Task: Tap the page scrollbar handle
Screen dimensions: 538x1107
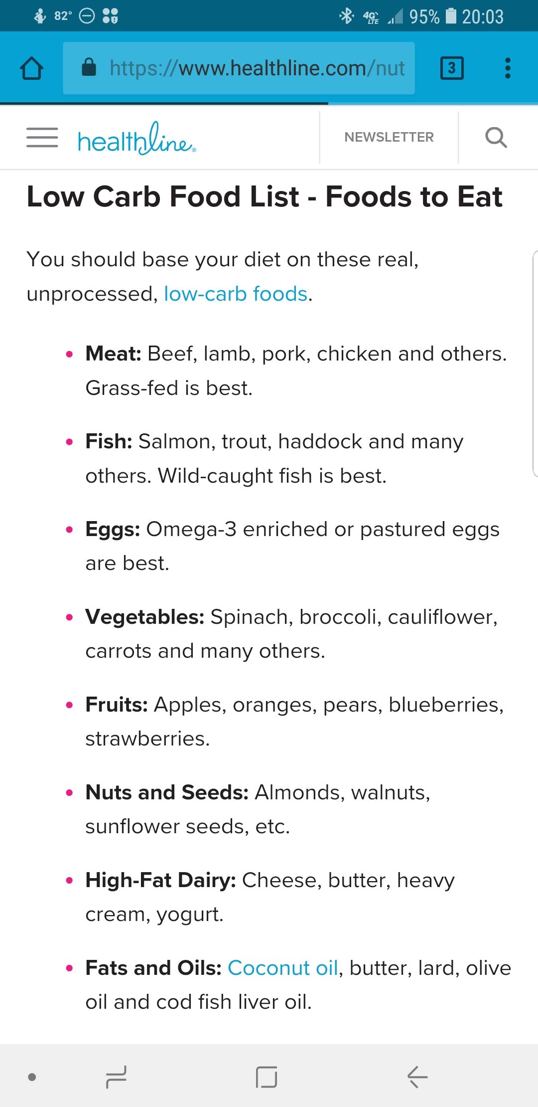Action: point(535,364)
